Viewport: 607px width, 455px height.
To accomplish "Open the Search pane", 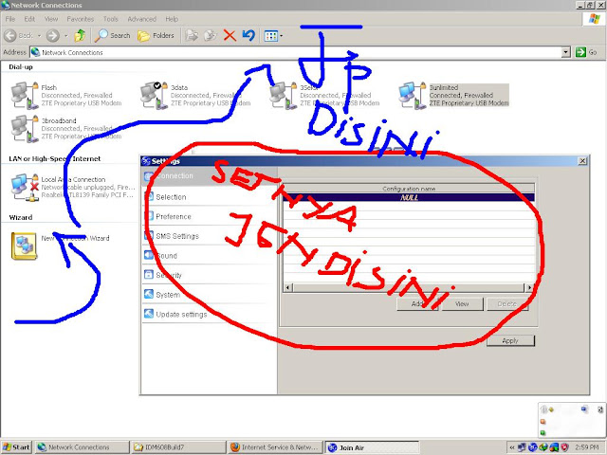I will [x=113, y=36].
